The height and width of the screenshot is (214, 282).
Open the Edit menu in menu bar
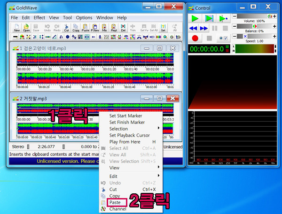(26, 17)
